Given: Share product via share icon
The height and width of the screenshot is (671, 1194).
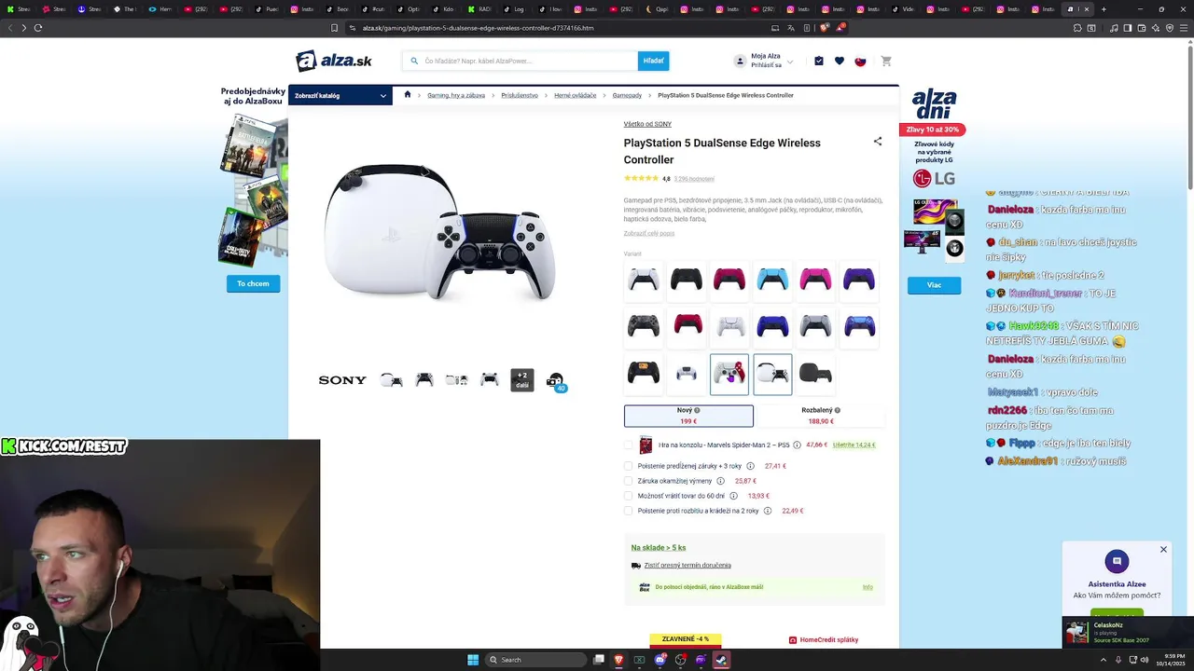Looking at the screenshot, I should [x=878, y=142].
